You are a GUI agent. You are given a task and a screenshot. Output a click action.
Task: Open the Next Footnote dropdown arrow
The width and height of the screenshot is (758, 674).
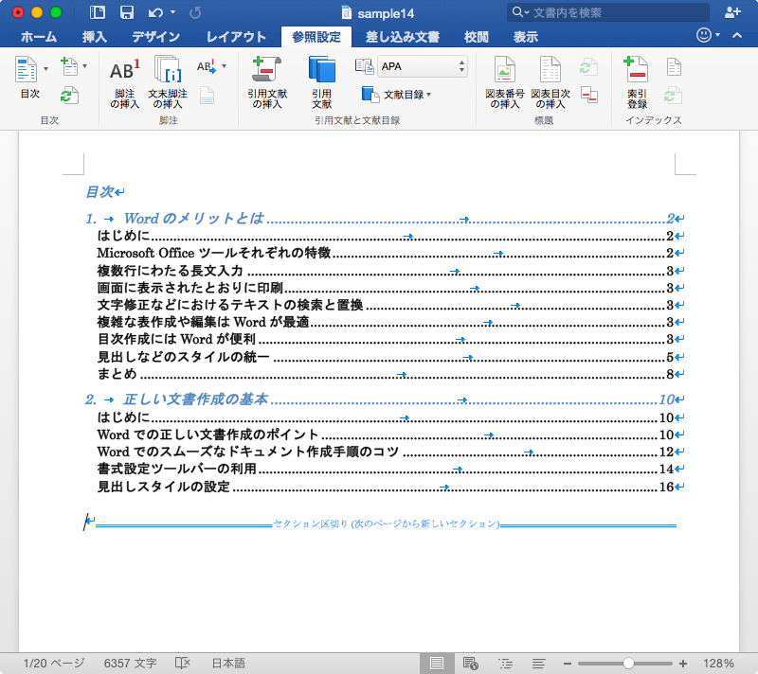tap(224, 66)
